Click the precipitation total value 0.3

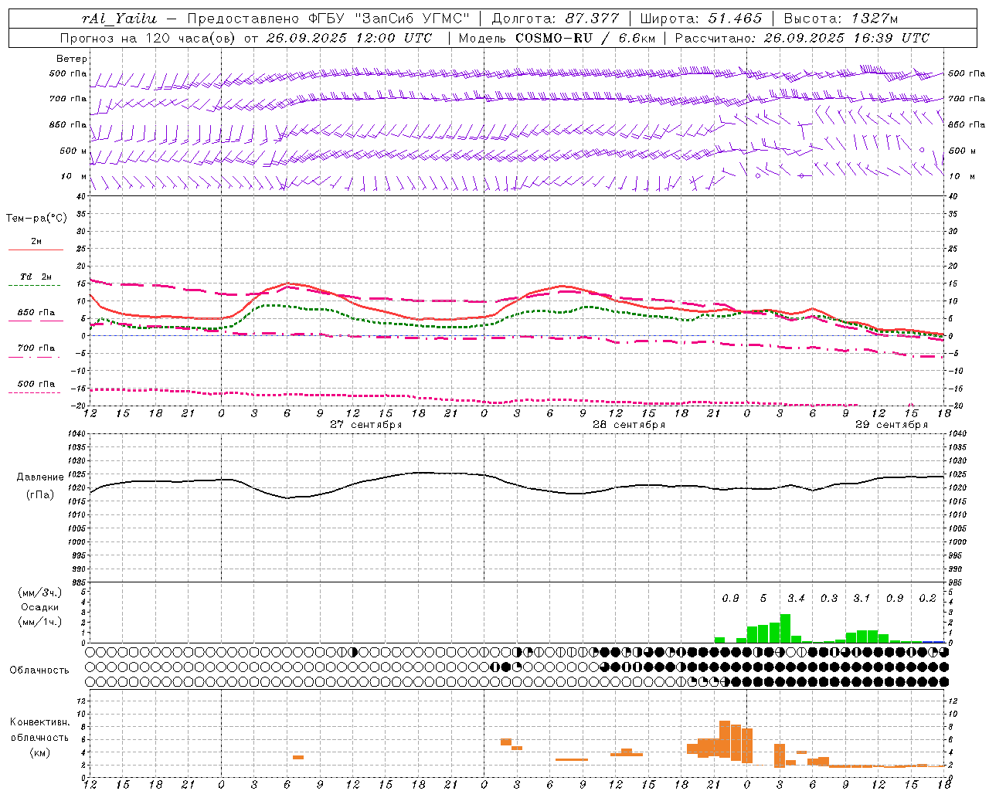tap(829, 599)
